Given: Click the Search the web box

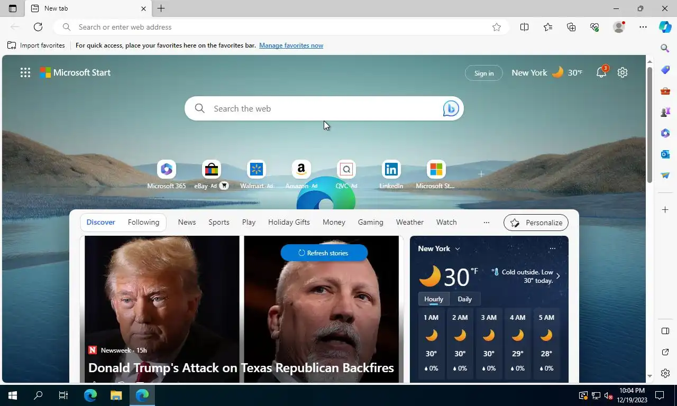Looking at the screenshot, I should pyautogui.click(x=324, y=108).
